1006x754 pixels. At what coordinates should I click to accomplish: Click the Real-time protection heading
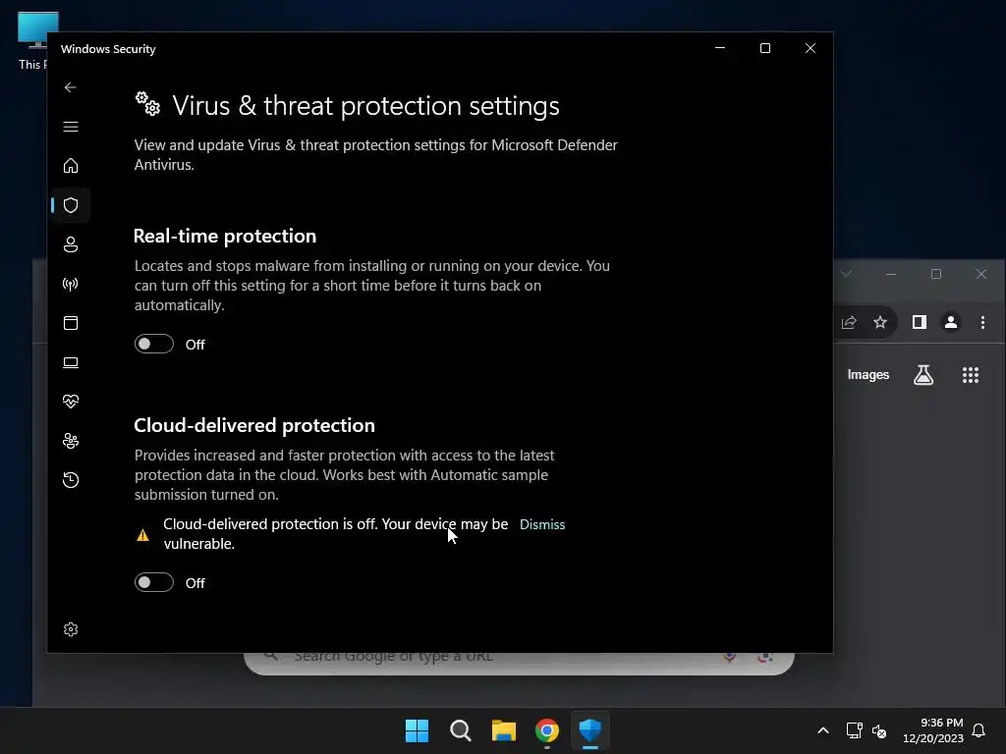225,236
